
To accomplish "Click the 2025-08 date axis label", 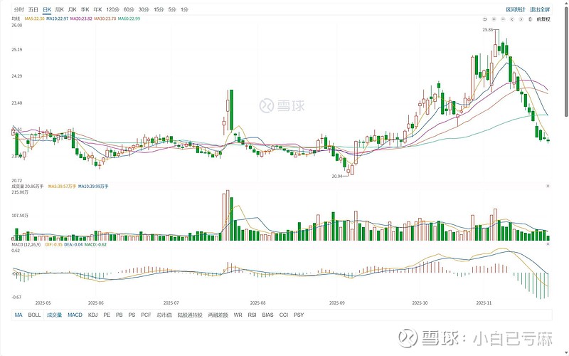I will (257, 303).
